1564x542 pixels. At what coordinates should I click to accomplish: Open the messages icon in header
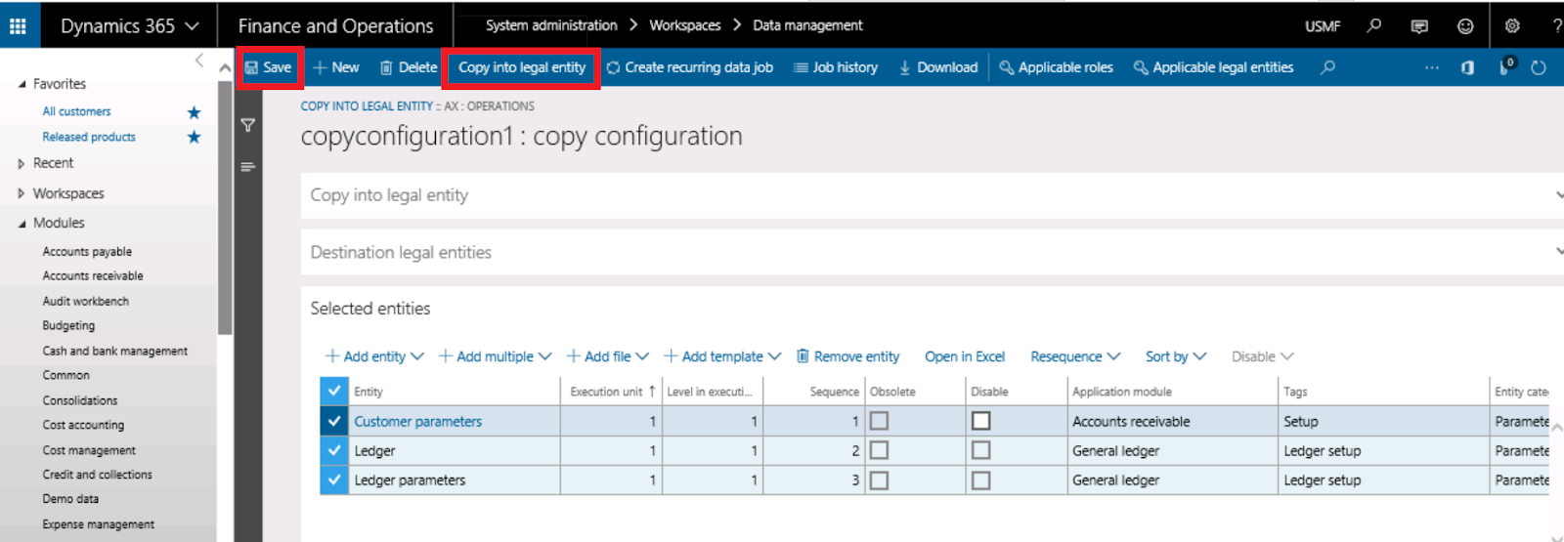1419,26
